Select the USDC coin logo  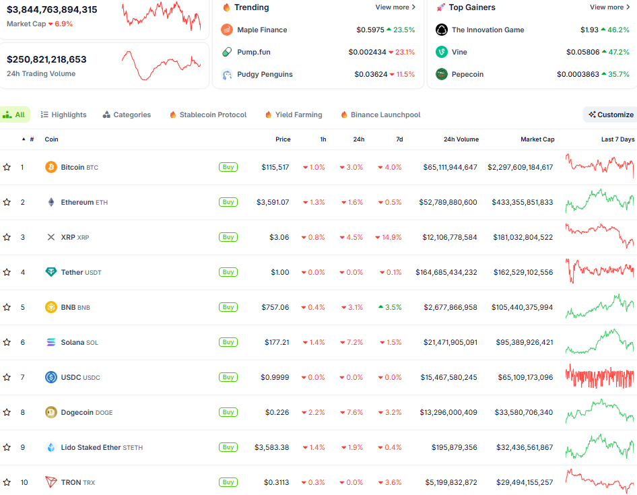(x=51, y=376)
